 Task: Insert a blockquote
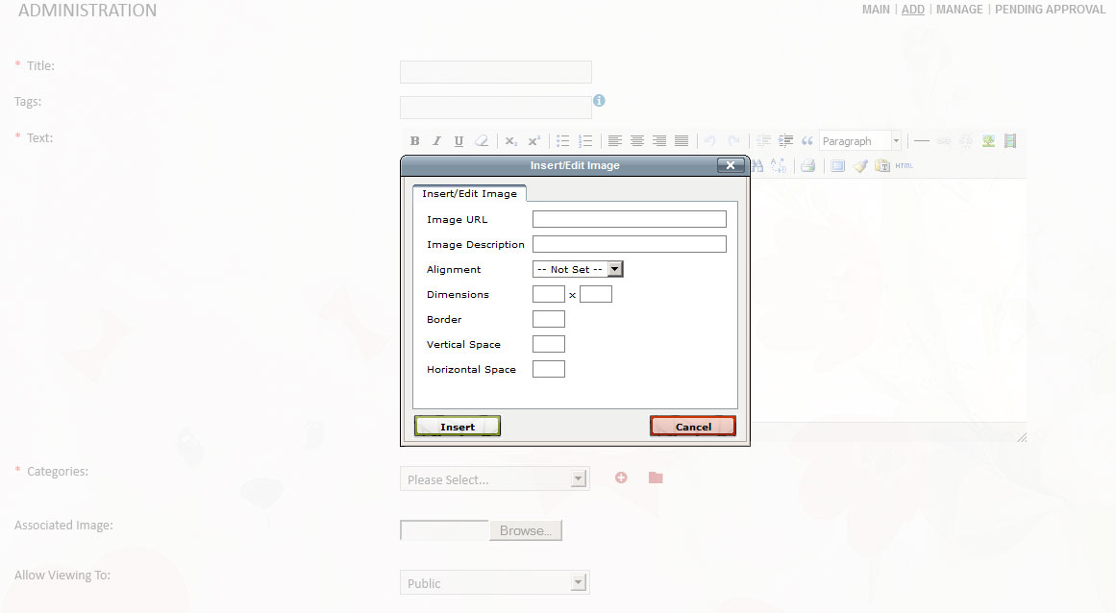coord(807,141)
